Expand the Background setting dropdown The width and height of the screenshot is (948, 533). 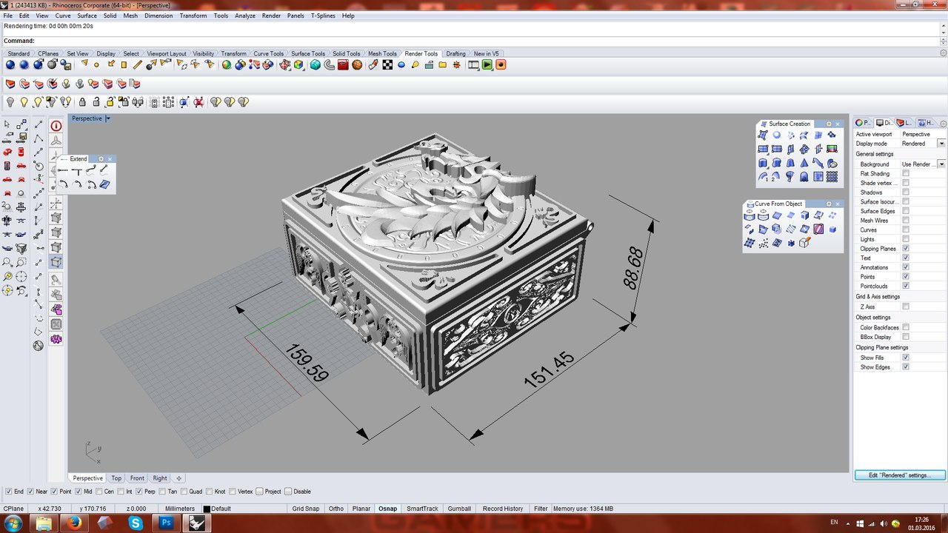pos(941,164)
